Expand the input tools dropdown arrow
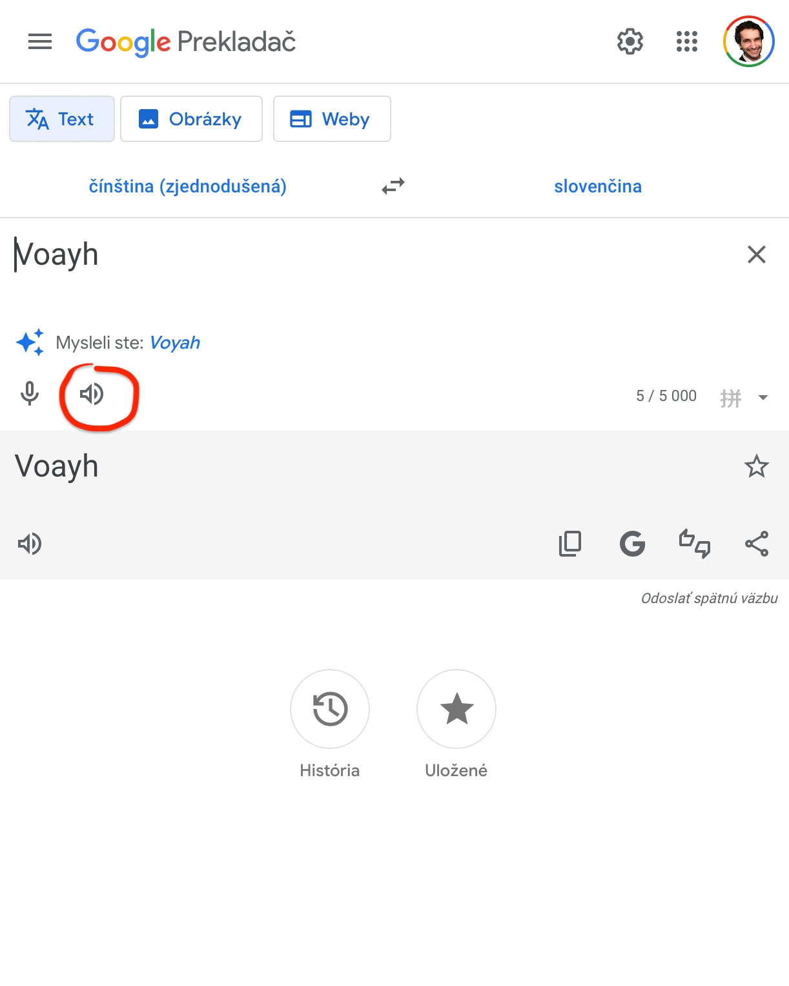 point(763,397)
